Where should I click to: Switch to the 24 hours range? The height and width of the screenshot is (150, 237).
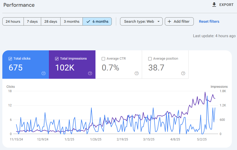[x=13, y=21]
